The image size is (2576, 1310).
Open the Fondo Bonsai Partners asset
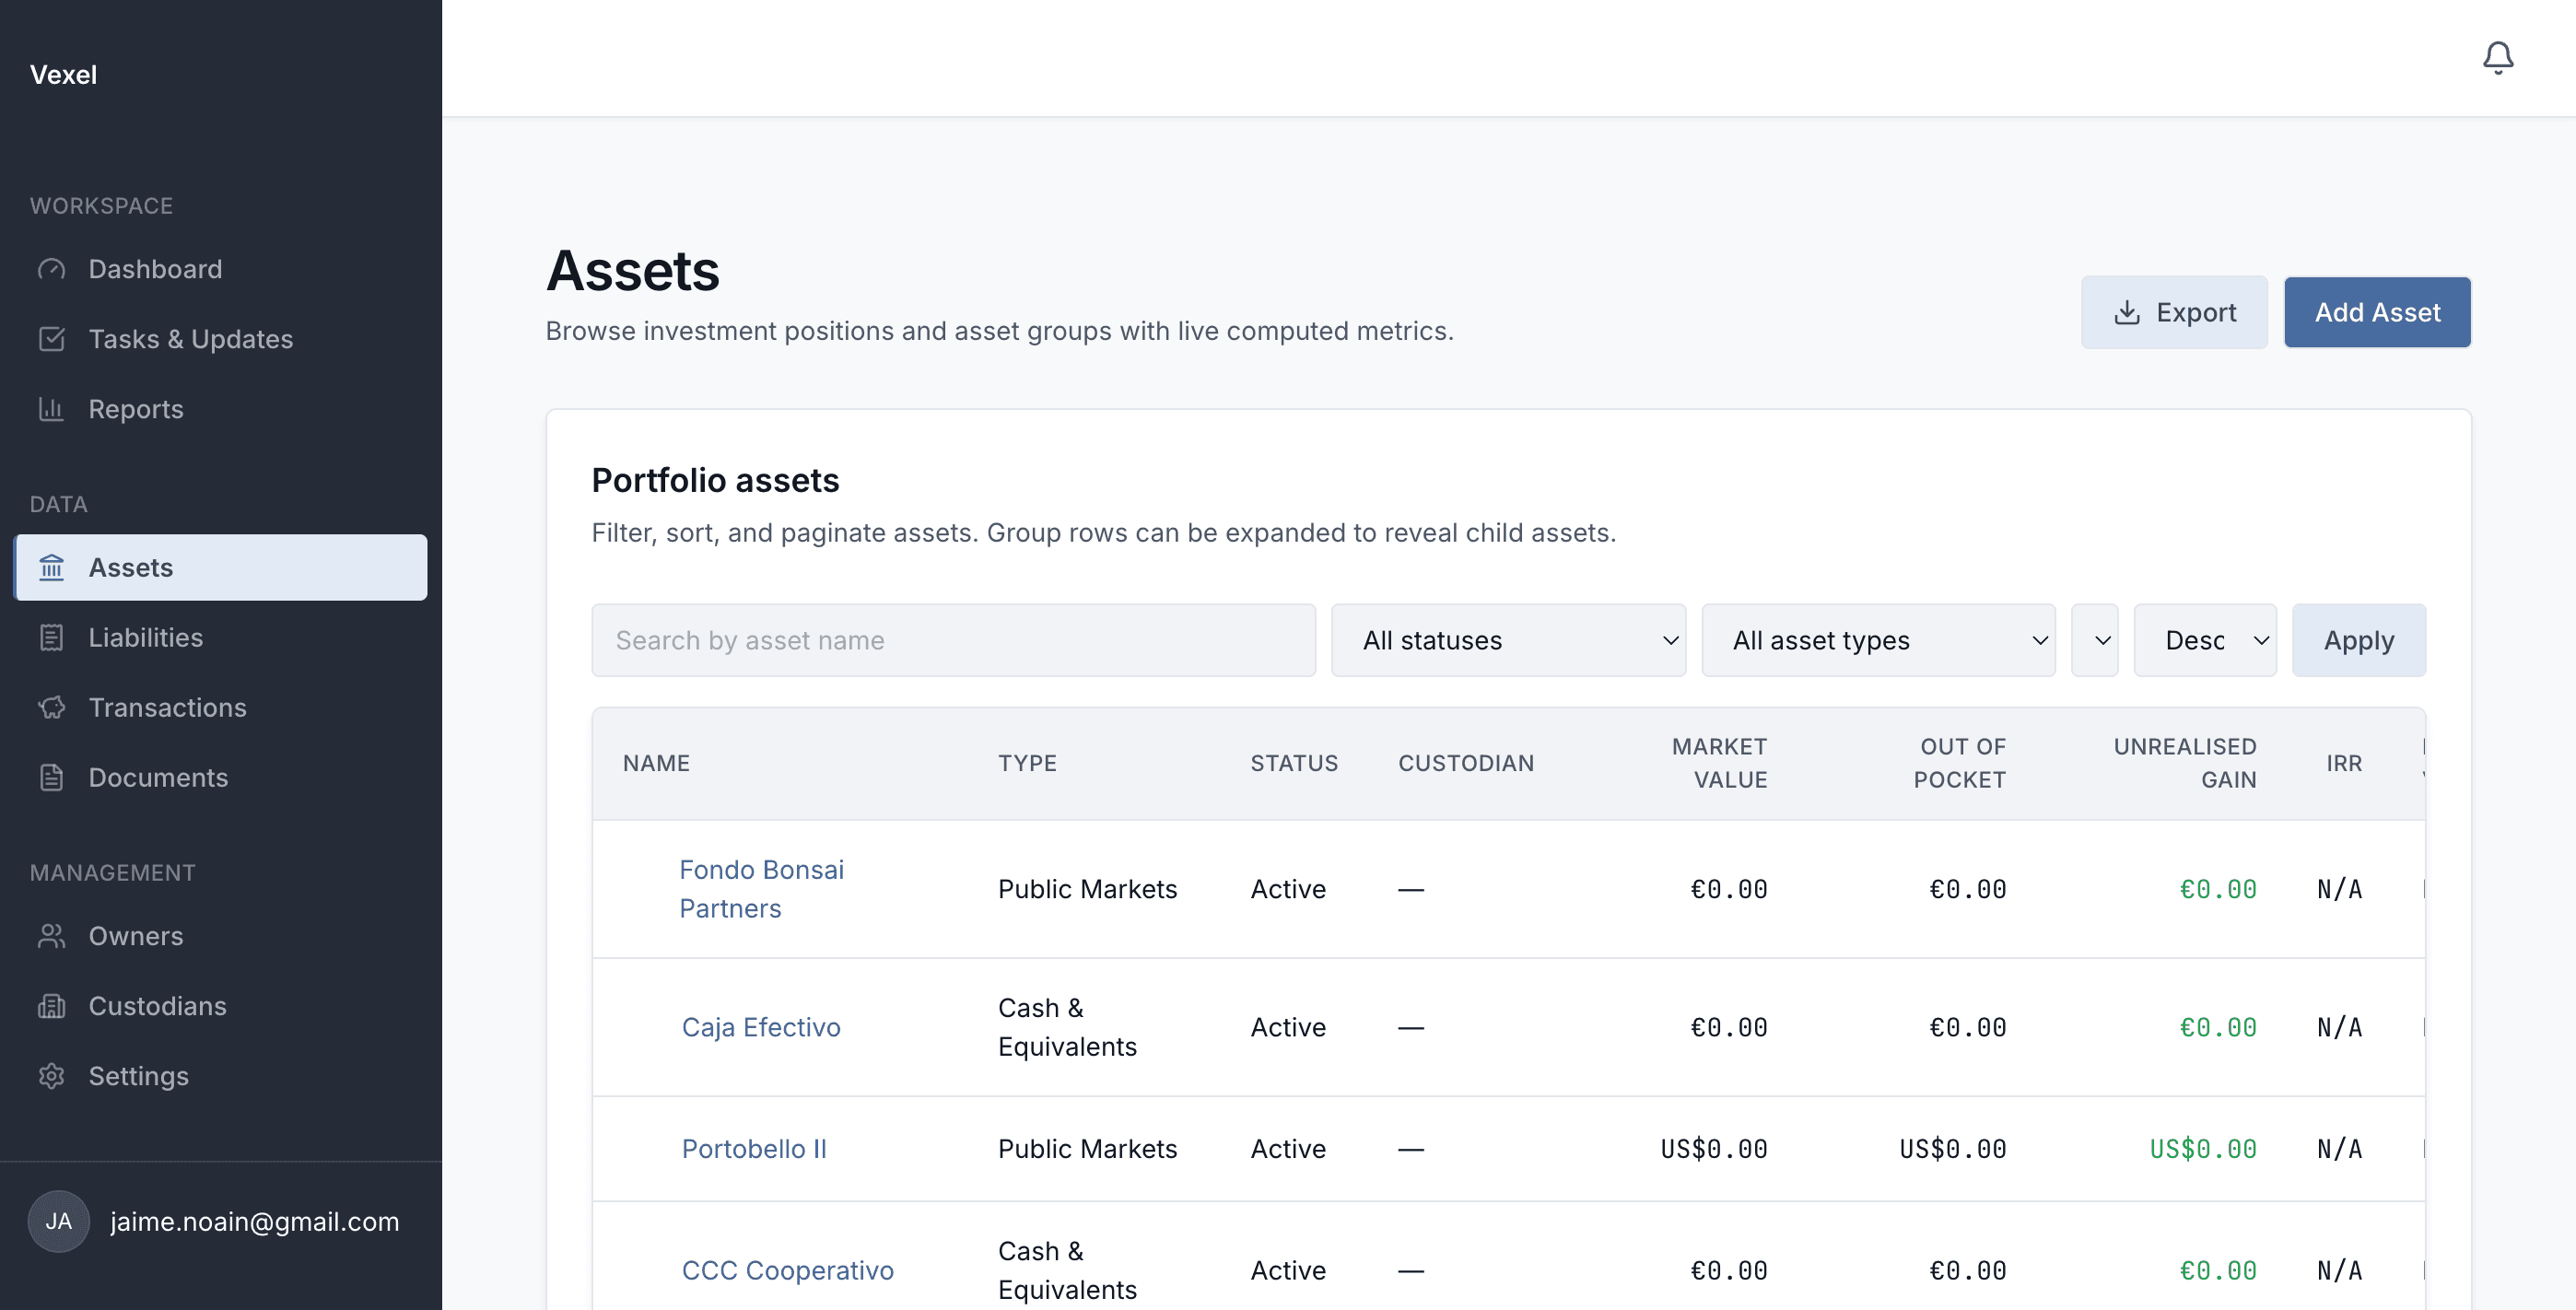pyautogui.click(x=761, y=888)
